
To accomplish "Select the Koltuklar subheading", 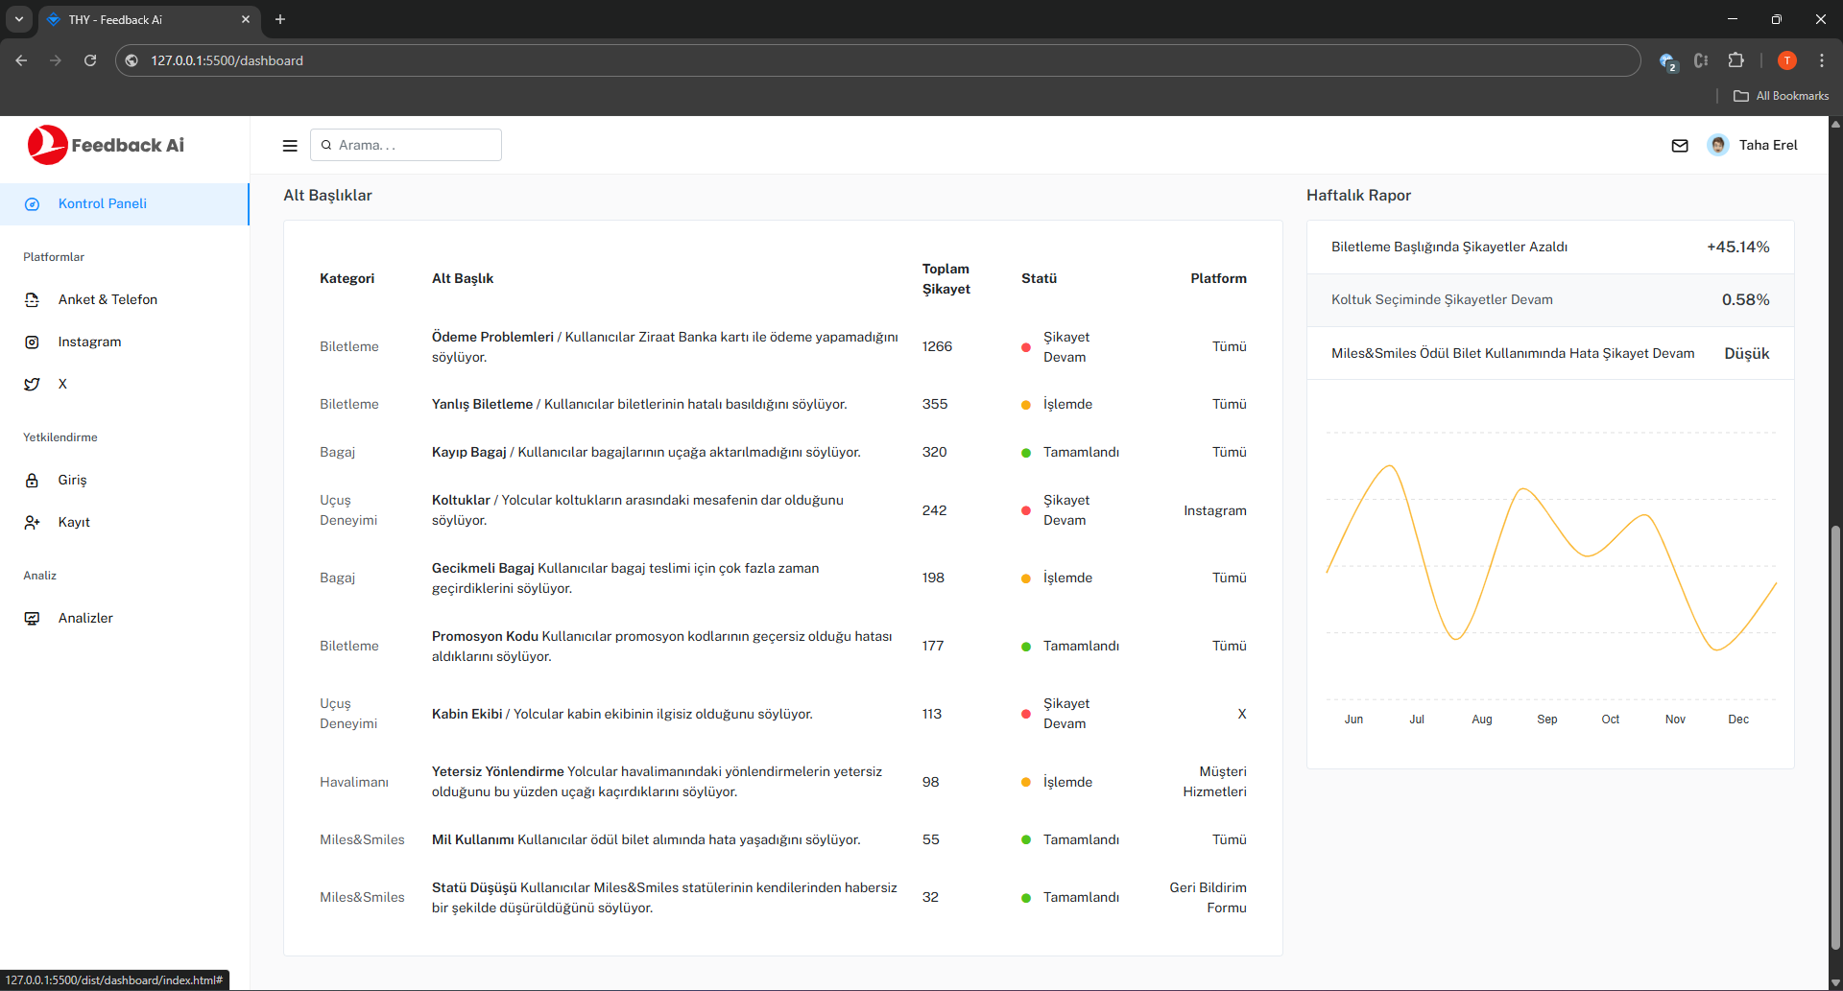I will coord(461,501).
